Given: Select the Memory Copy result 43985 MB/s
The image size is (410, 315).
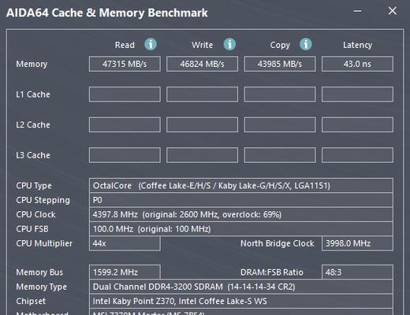Looking at the screenshot, I should [280, 64].
